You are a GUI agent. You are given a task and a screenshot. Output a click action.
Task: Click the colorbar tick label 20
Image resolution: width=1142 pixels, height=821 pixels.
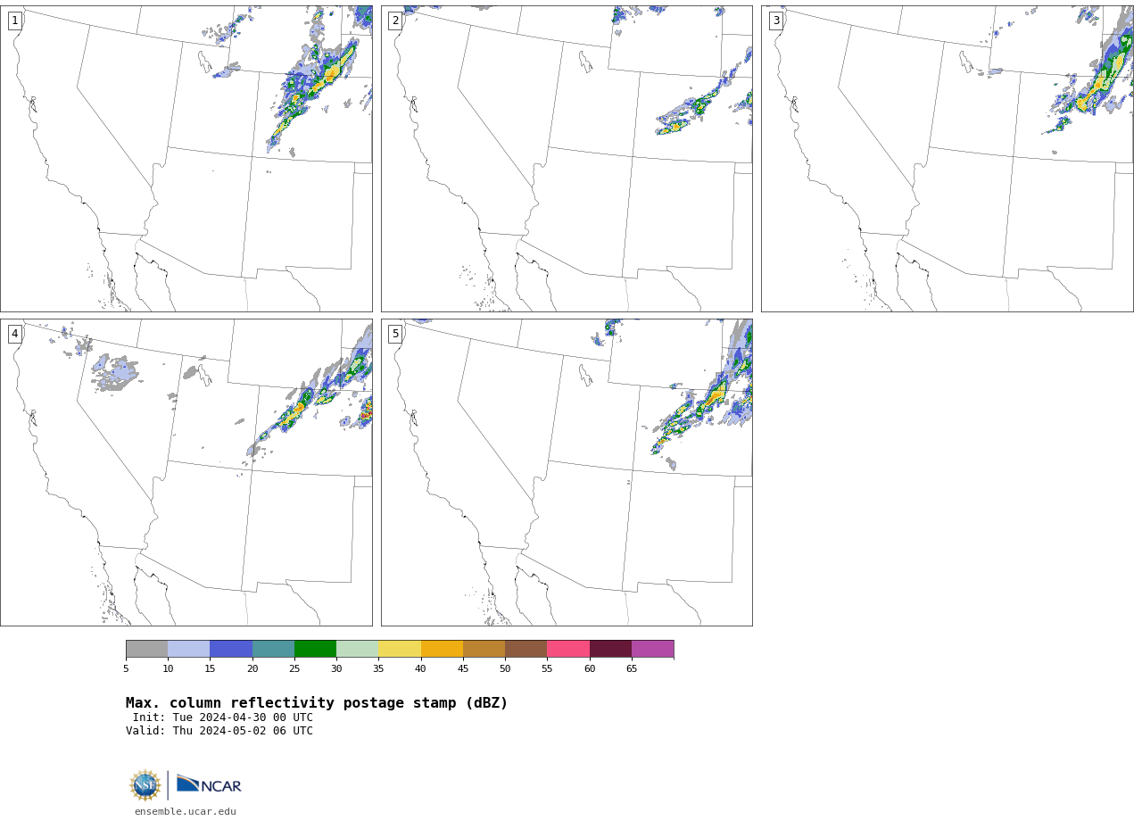[x=252, y=668]
